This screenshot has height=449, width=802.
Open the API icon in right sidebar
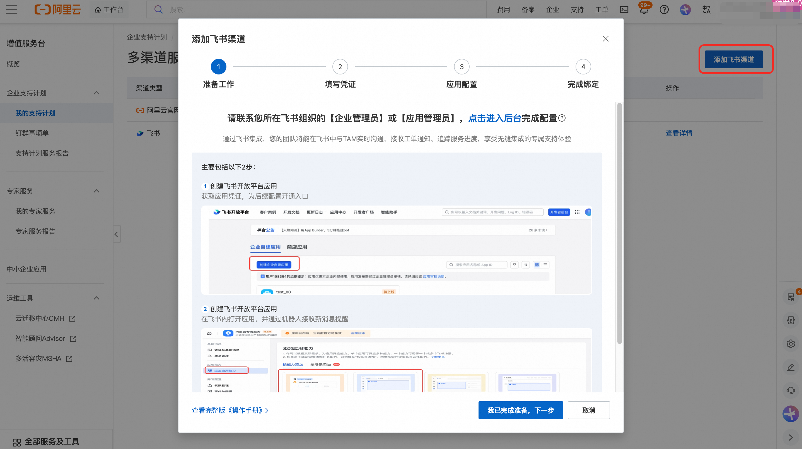click(791, 320)
